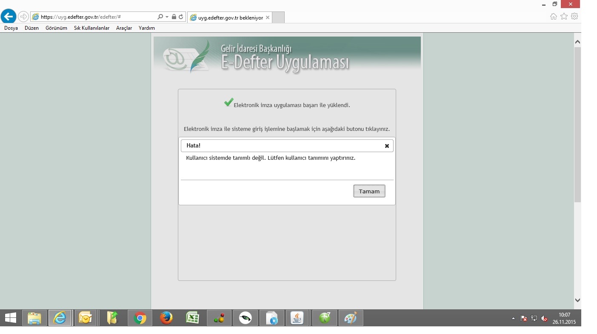Image resolution: width=597 pixels, height=334 pixels.
Task: Open the Sık Kullanılanlar menu
Action: (91, 28)
